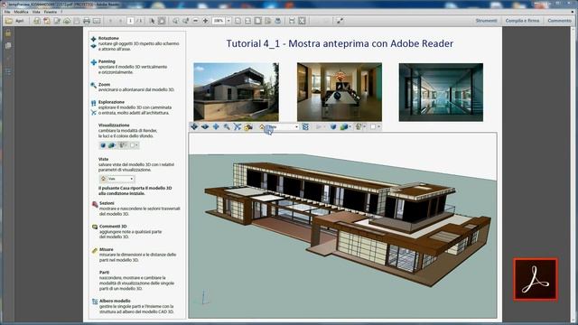Expand the render mode dropdown arrow
The width and height of the screenshot is (578, 325).
[x=350, y=126]
